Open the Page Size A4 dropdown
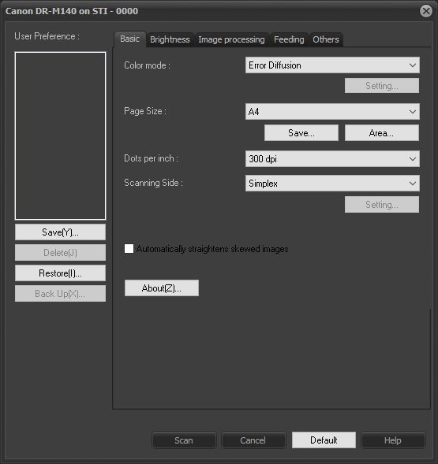Screen dimensions: 438x464 (332, 112)
